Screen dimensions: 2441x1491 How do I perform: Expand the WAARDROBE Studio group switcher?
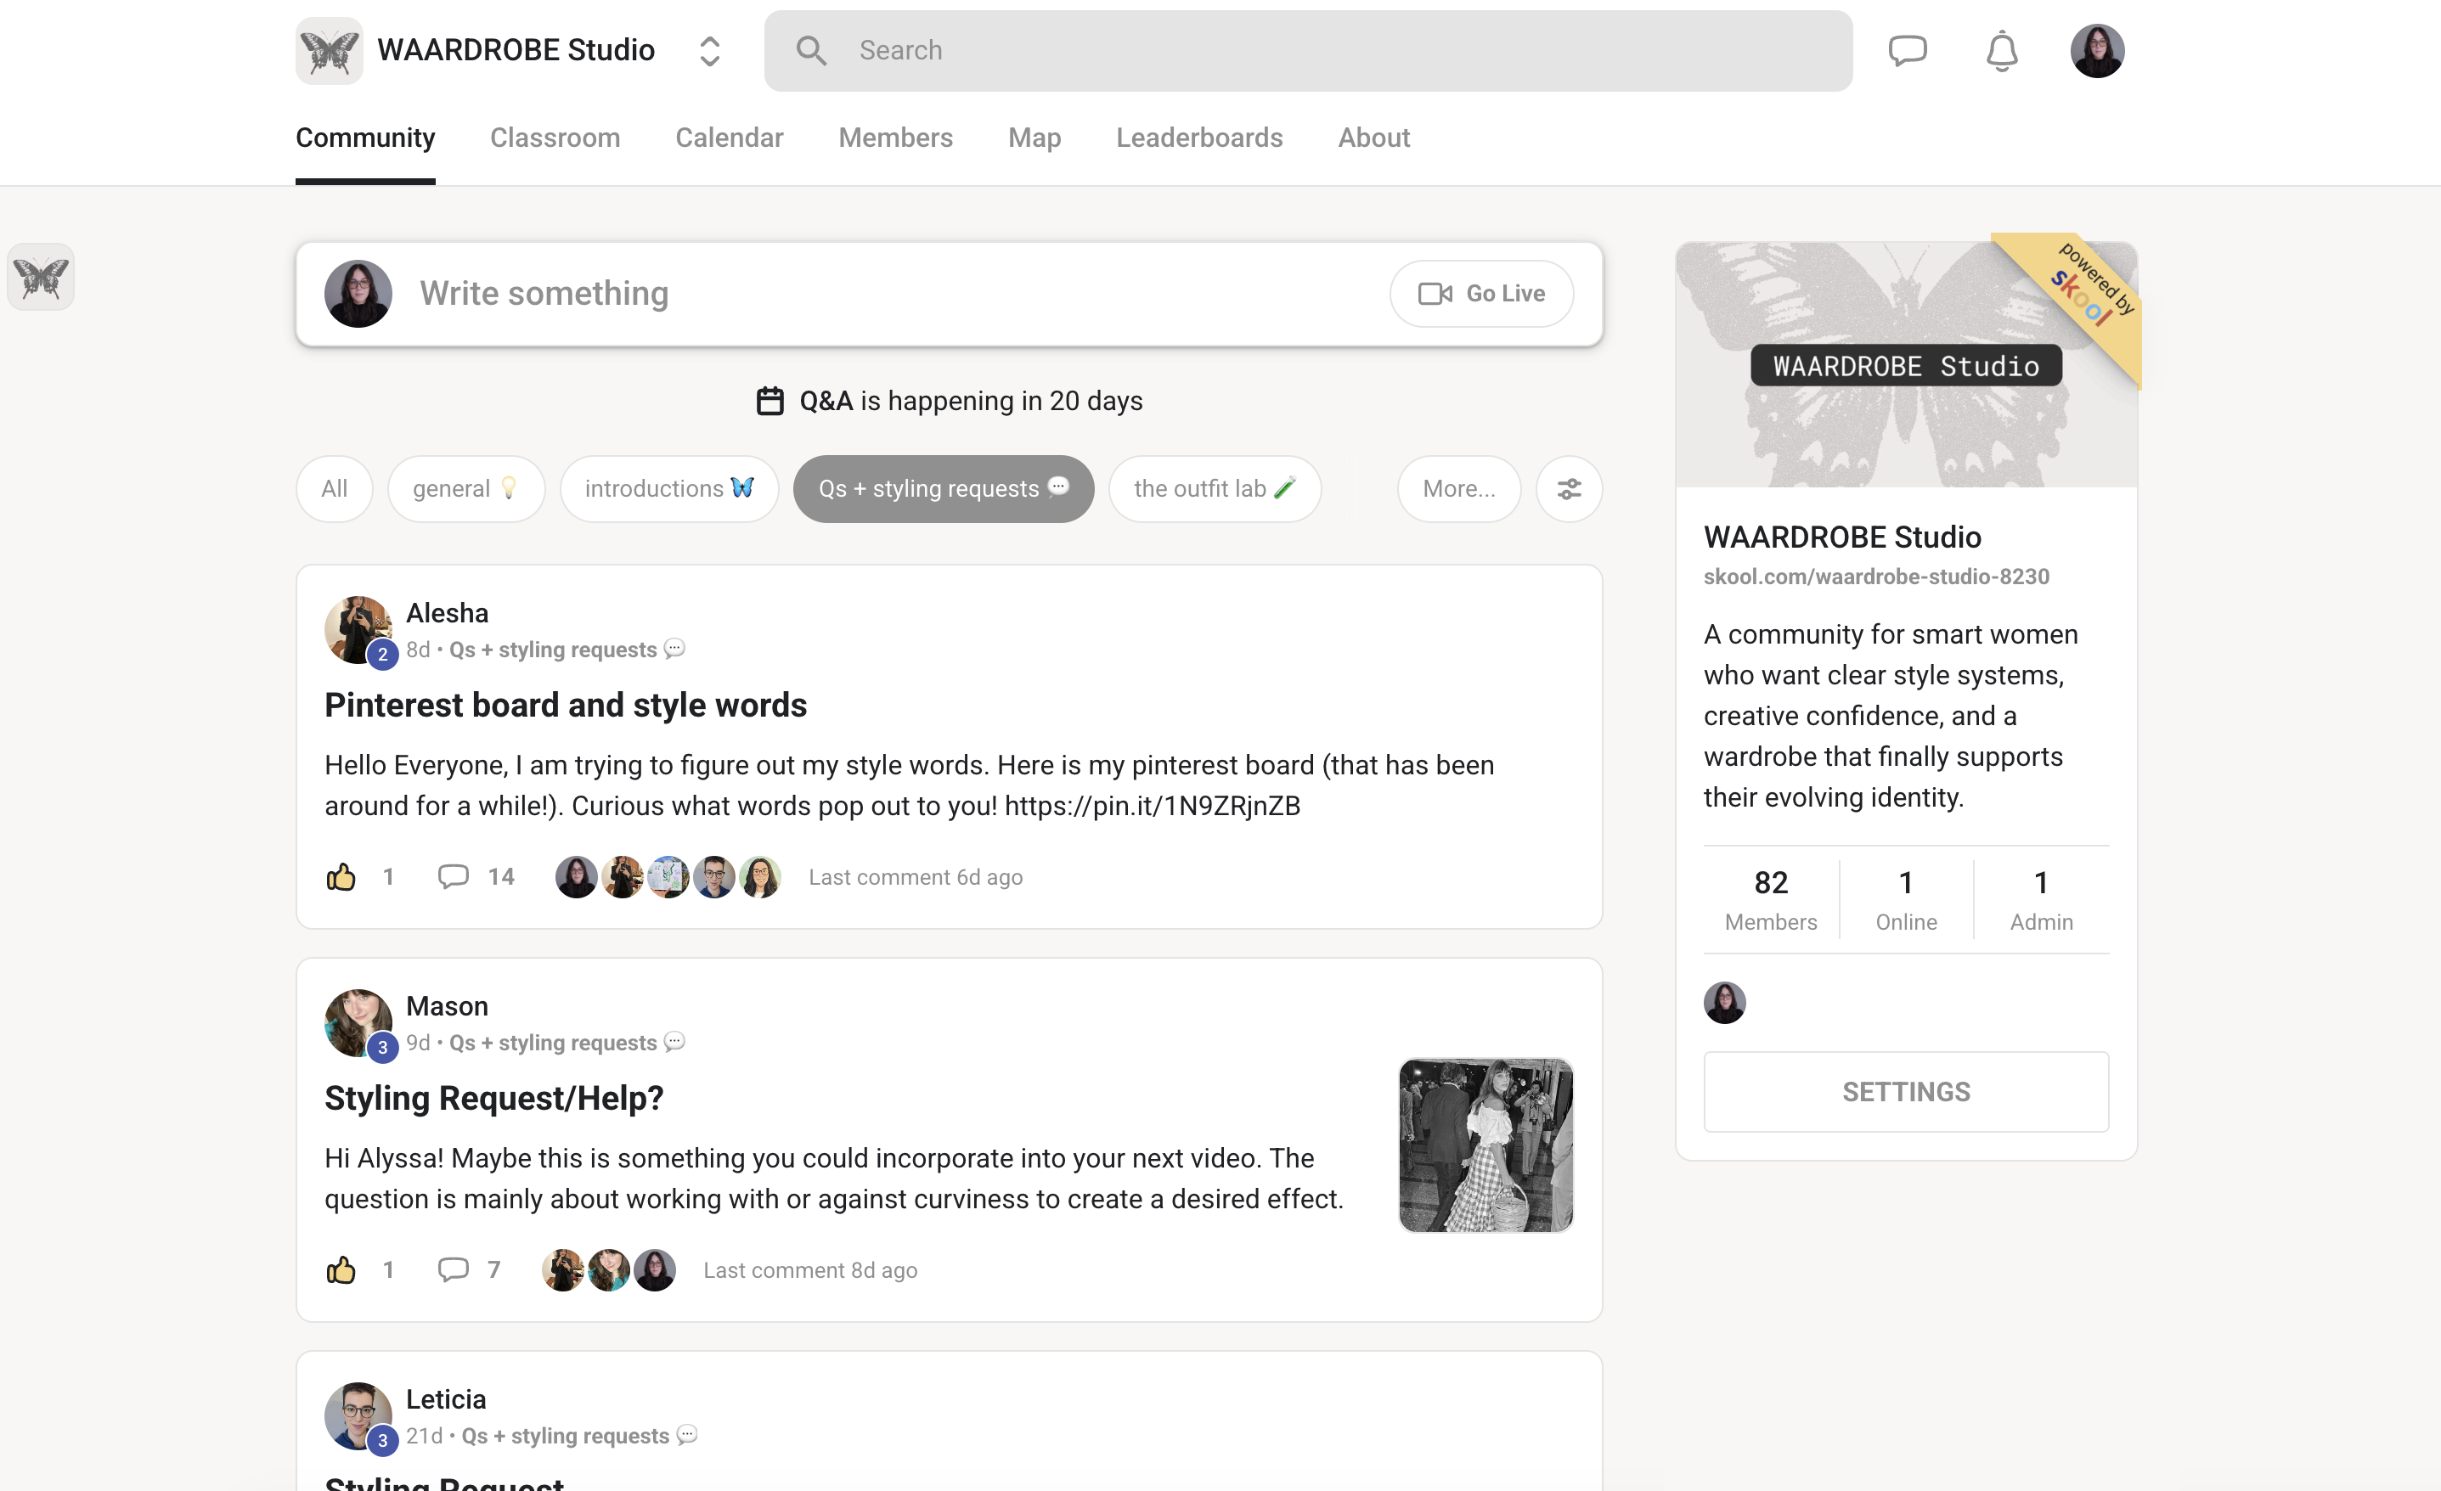point(709,51)
